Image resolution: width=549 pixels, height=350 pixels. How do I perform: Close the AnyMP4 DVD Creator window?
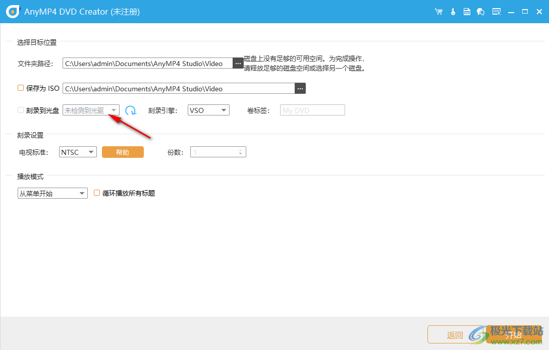tap(539, 12)
